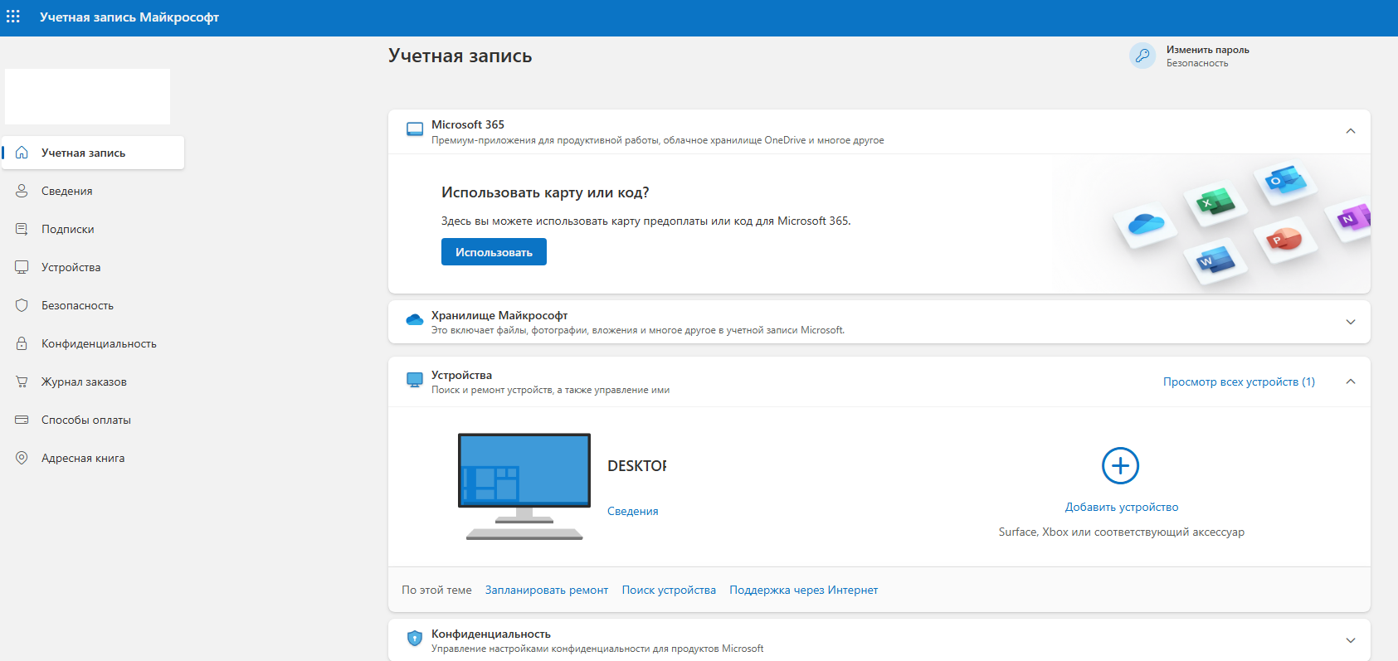Click the privacy shield icon in Конфиденциальность card
Image resolution: width=1398 pixels, height=661 pixels.
click(415, 639)
